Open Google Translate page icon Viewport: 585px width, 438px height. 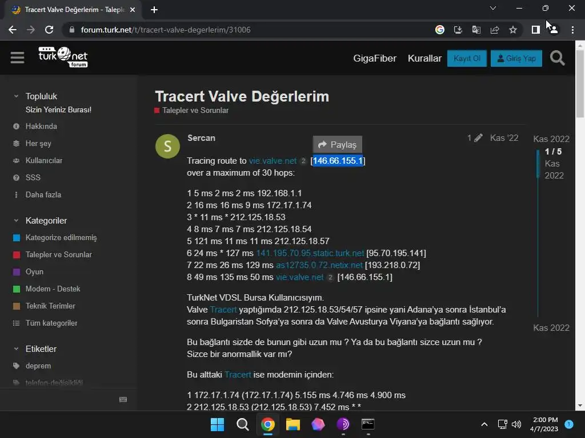point(476,30)
